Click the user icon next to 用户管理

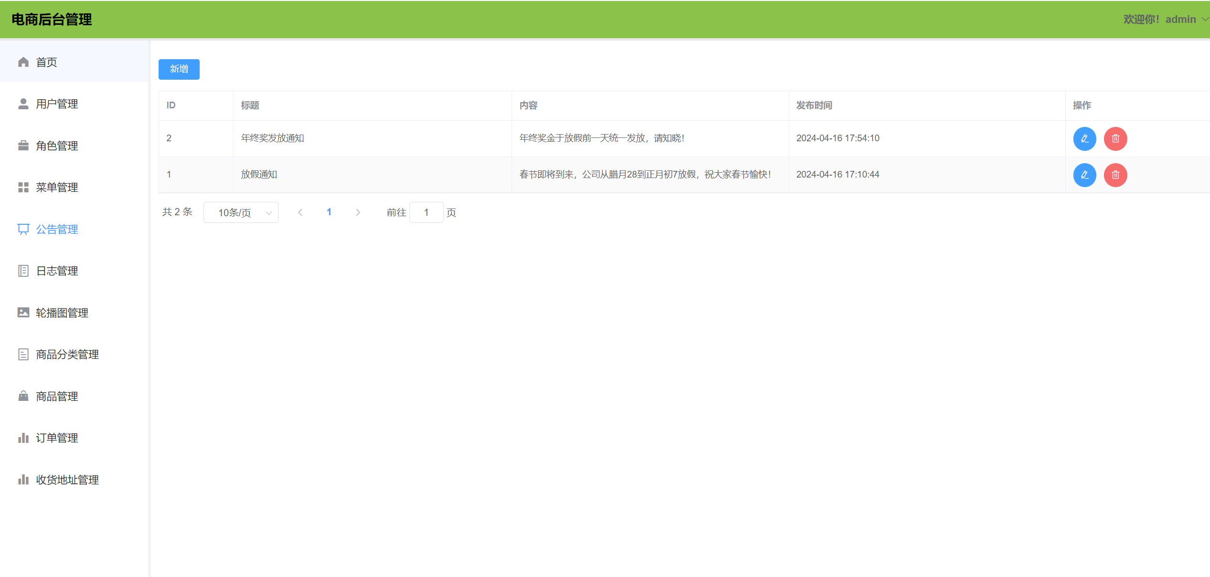[23, 104]
